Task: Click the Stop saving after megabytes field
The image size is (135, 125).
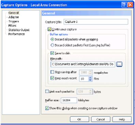Action: tap(86, 72)
